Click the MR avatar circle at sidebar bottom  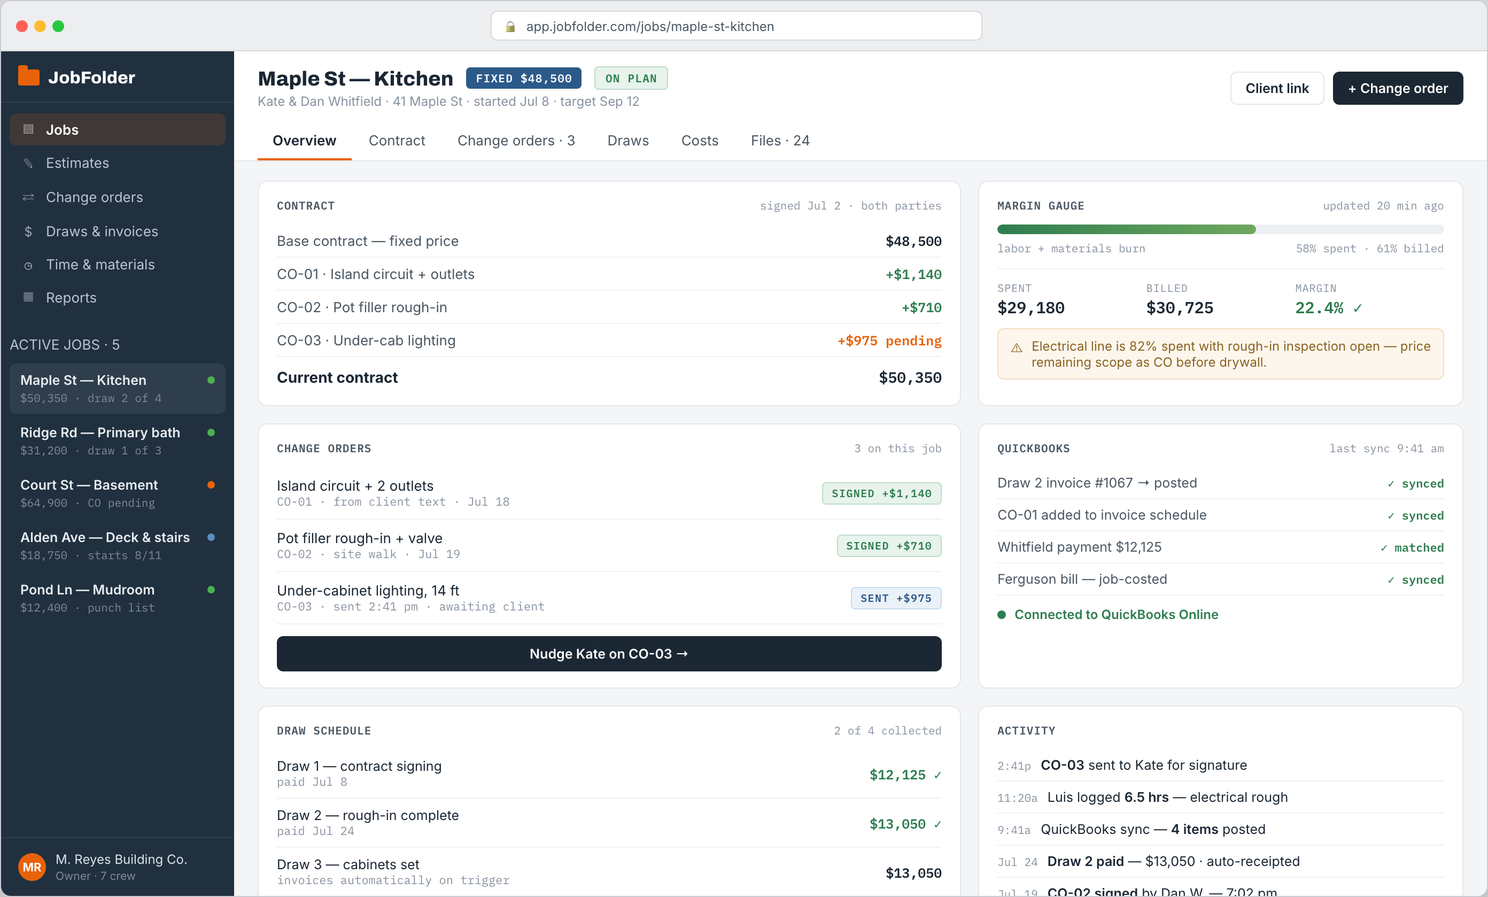(32, 867)
